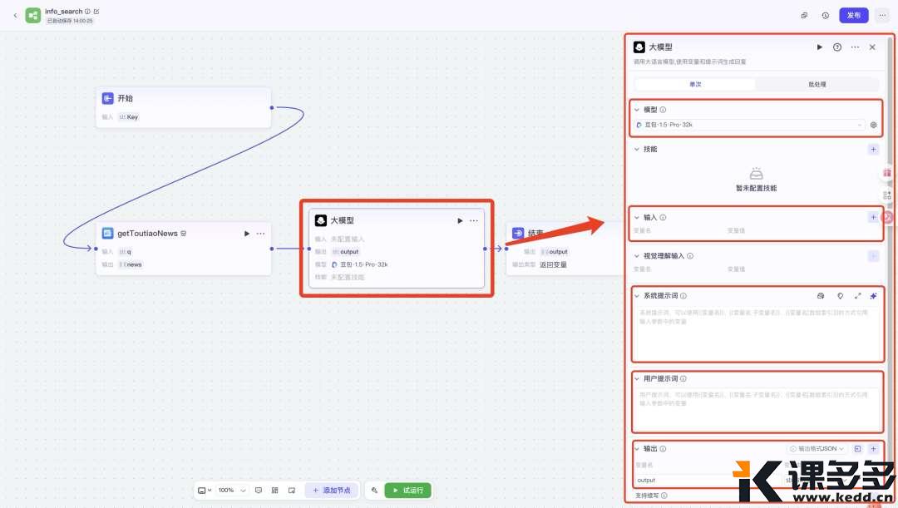
Task: Collapse the 输出 section
Action: [637, 448]
